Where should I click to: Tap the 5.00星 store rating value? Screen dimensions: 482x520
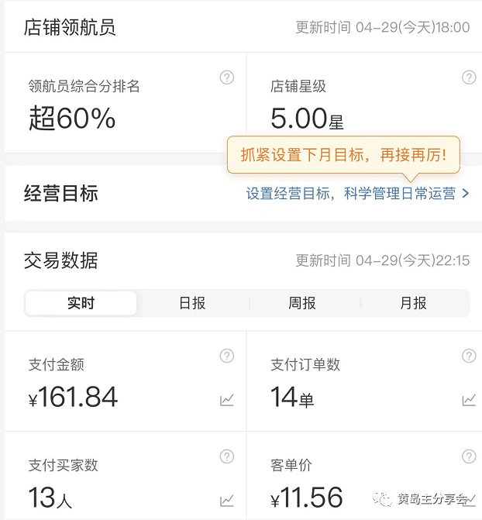click(x=307, y=119)
